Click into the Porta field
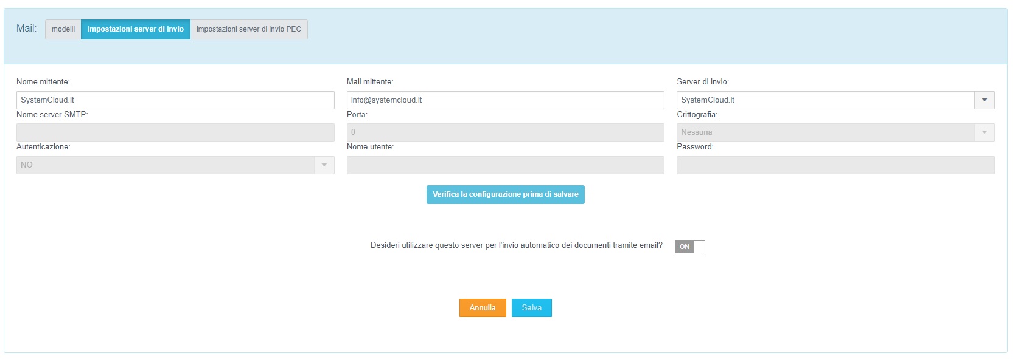This screenshot has width=1015, height=359. point(505,132)
